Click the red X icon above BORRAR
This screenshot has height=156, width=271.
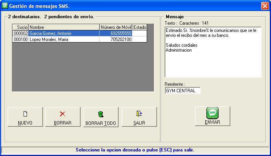[x=62, y=114]
